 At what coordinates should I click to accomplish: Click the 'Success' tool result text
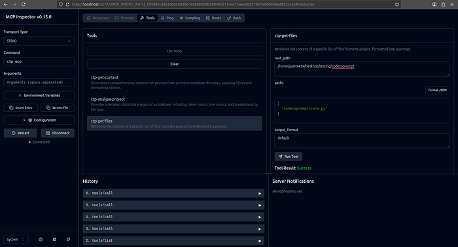pyautogui.click(x=304, y=168)
